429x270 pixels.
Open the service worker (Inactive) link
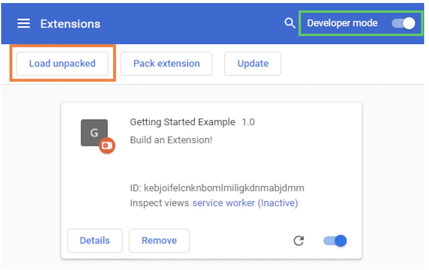(245, 203)
